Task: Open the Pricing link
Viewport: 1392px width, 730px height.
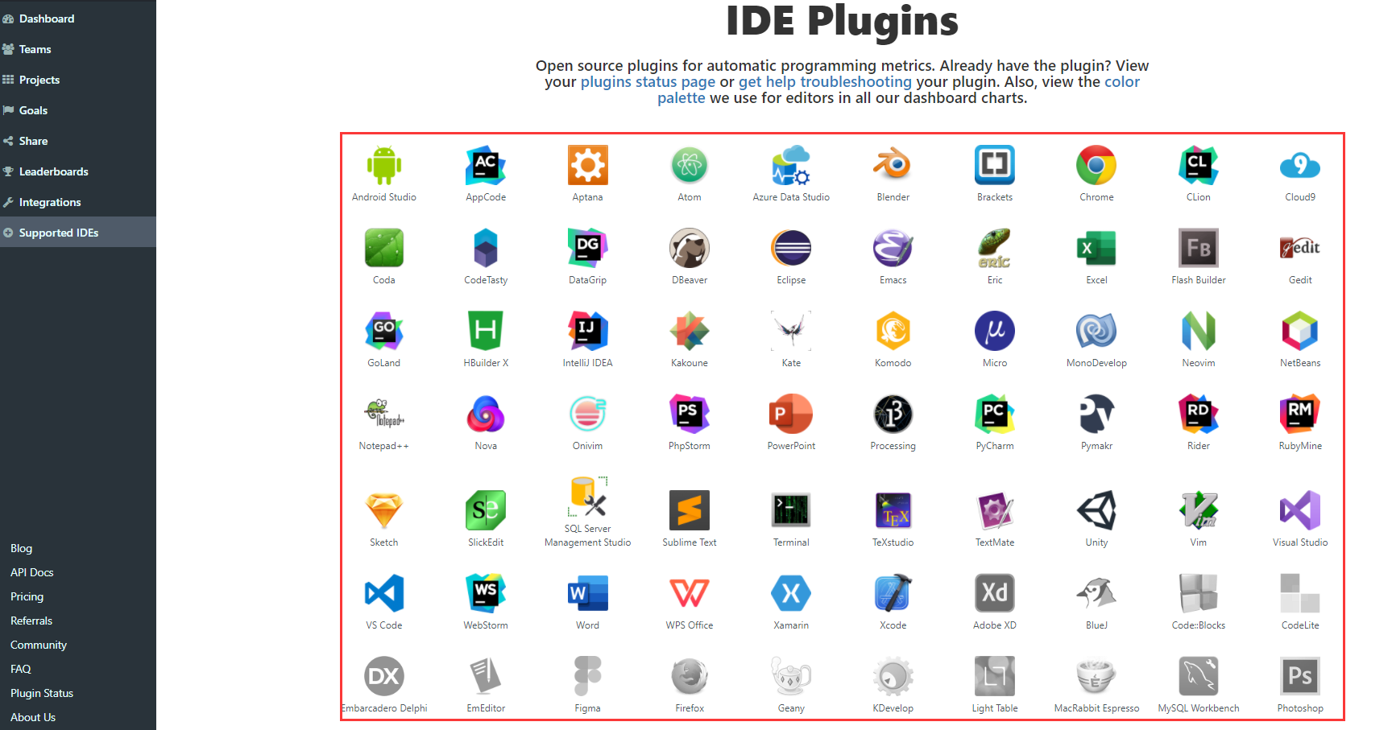Action: tap(27, 596)
